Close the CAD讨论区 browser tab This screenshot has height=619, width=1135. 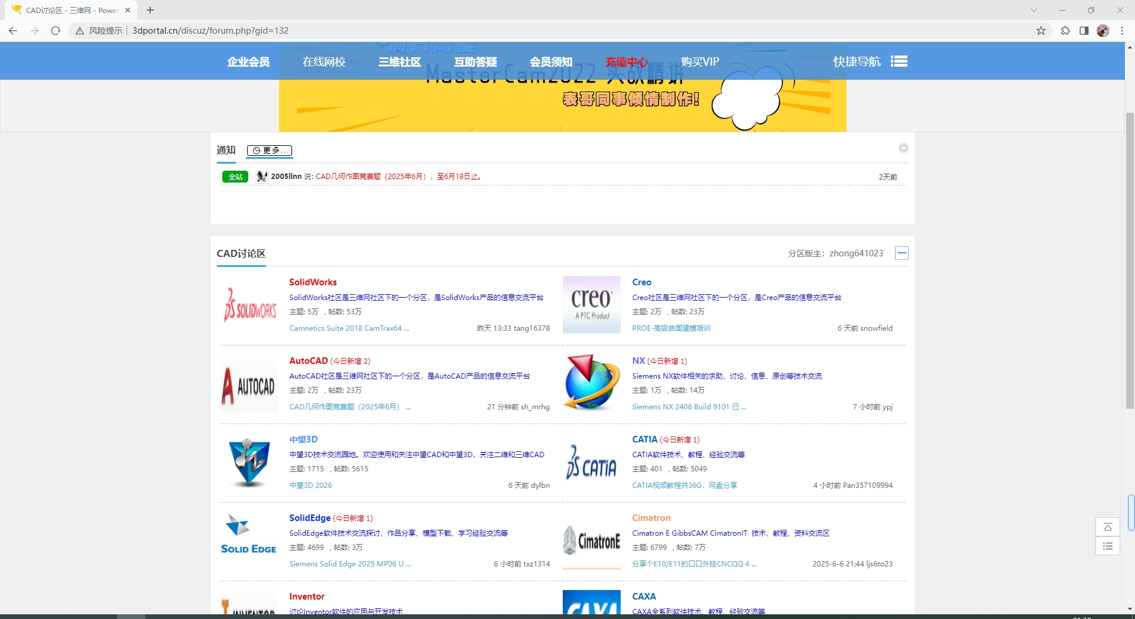click(x=128, y=10)
